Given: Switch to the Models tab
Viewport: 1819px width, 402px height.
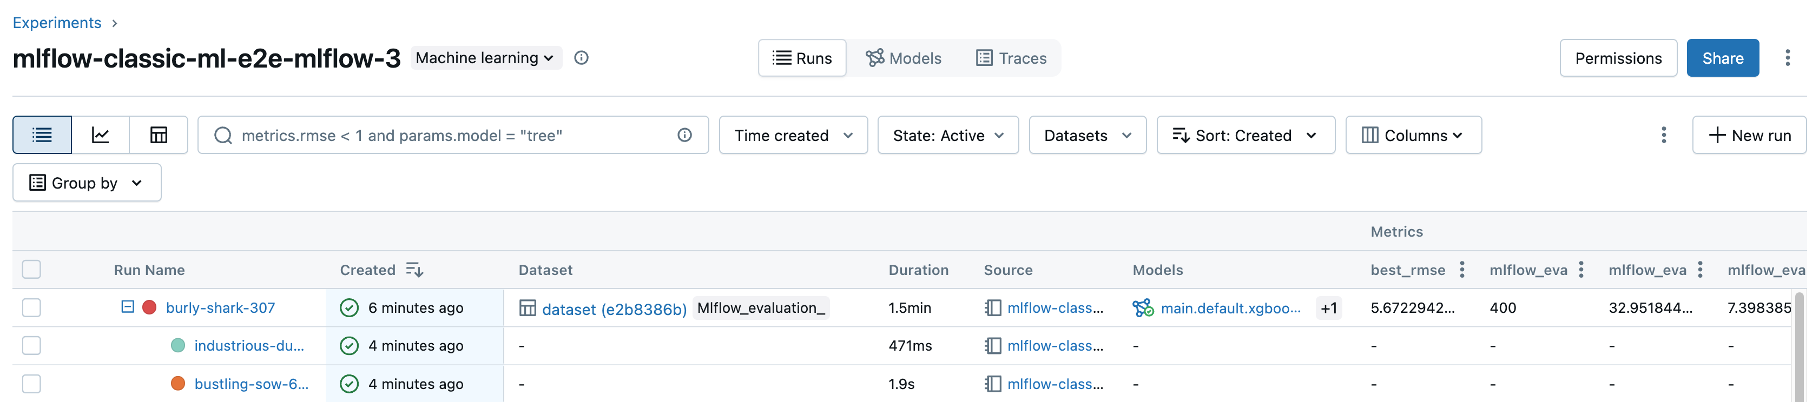Looking at the screenshot, I should [x=904, y=58].
